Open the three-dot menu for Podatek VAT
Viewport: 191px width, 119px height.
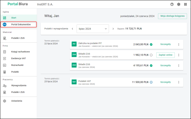(179, 82)
